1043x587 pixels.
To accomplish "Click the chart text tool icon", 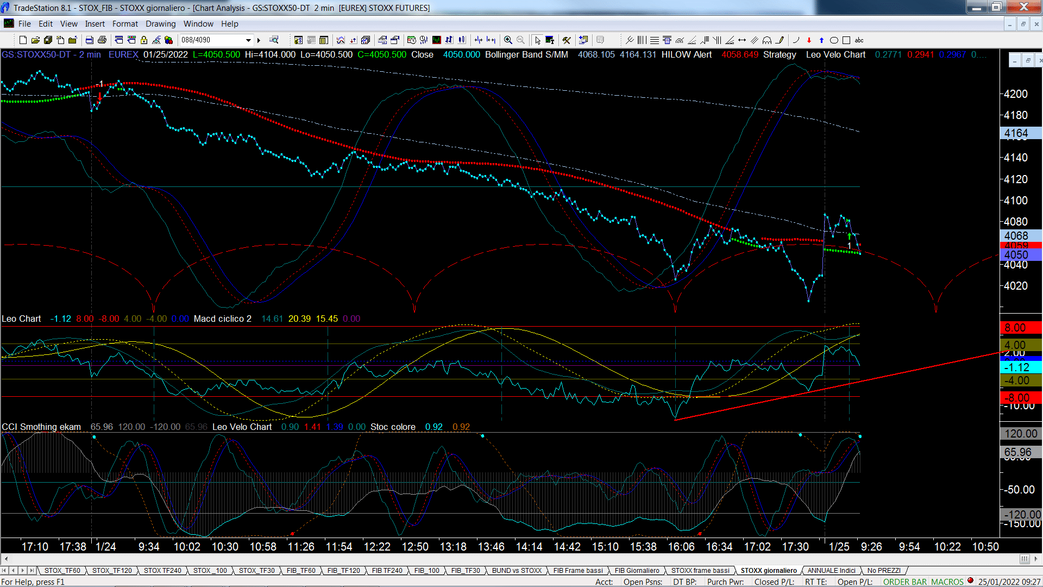I will (550, 40).
